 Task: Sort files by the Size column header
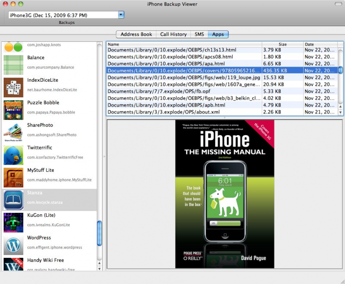tap(282, 44)
